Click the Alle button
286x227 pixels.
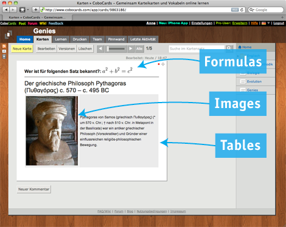click(139, 49)
